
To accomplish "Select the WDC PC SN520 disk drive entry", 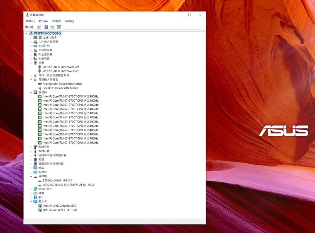I will (68, 184).
